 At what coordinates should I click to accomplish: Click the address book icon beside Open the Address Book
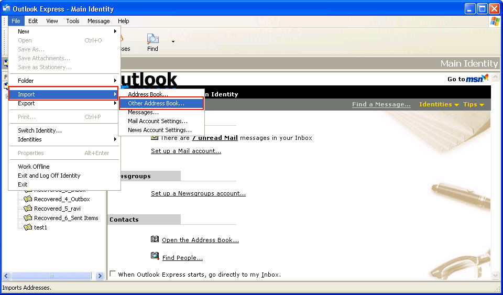click(x=155, y=239)
